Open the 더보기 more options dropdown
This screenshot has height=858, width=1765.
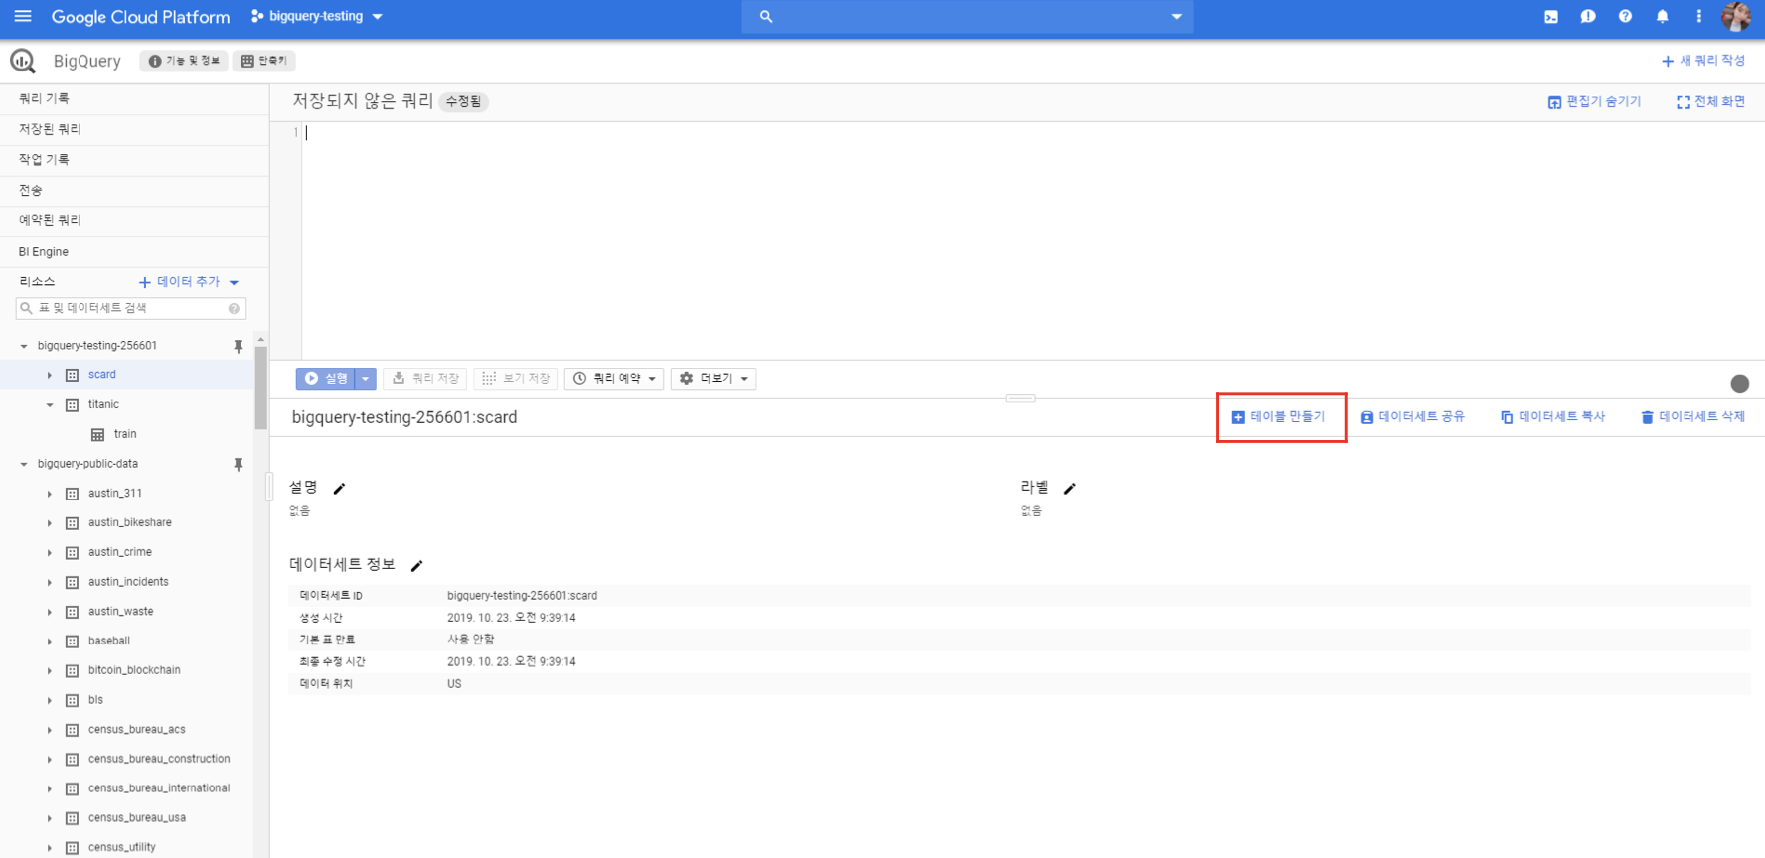(x=714, y=378)
